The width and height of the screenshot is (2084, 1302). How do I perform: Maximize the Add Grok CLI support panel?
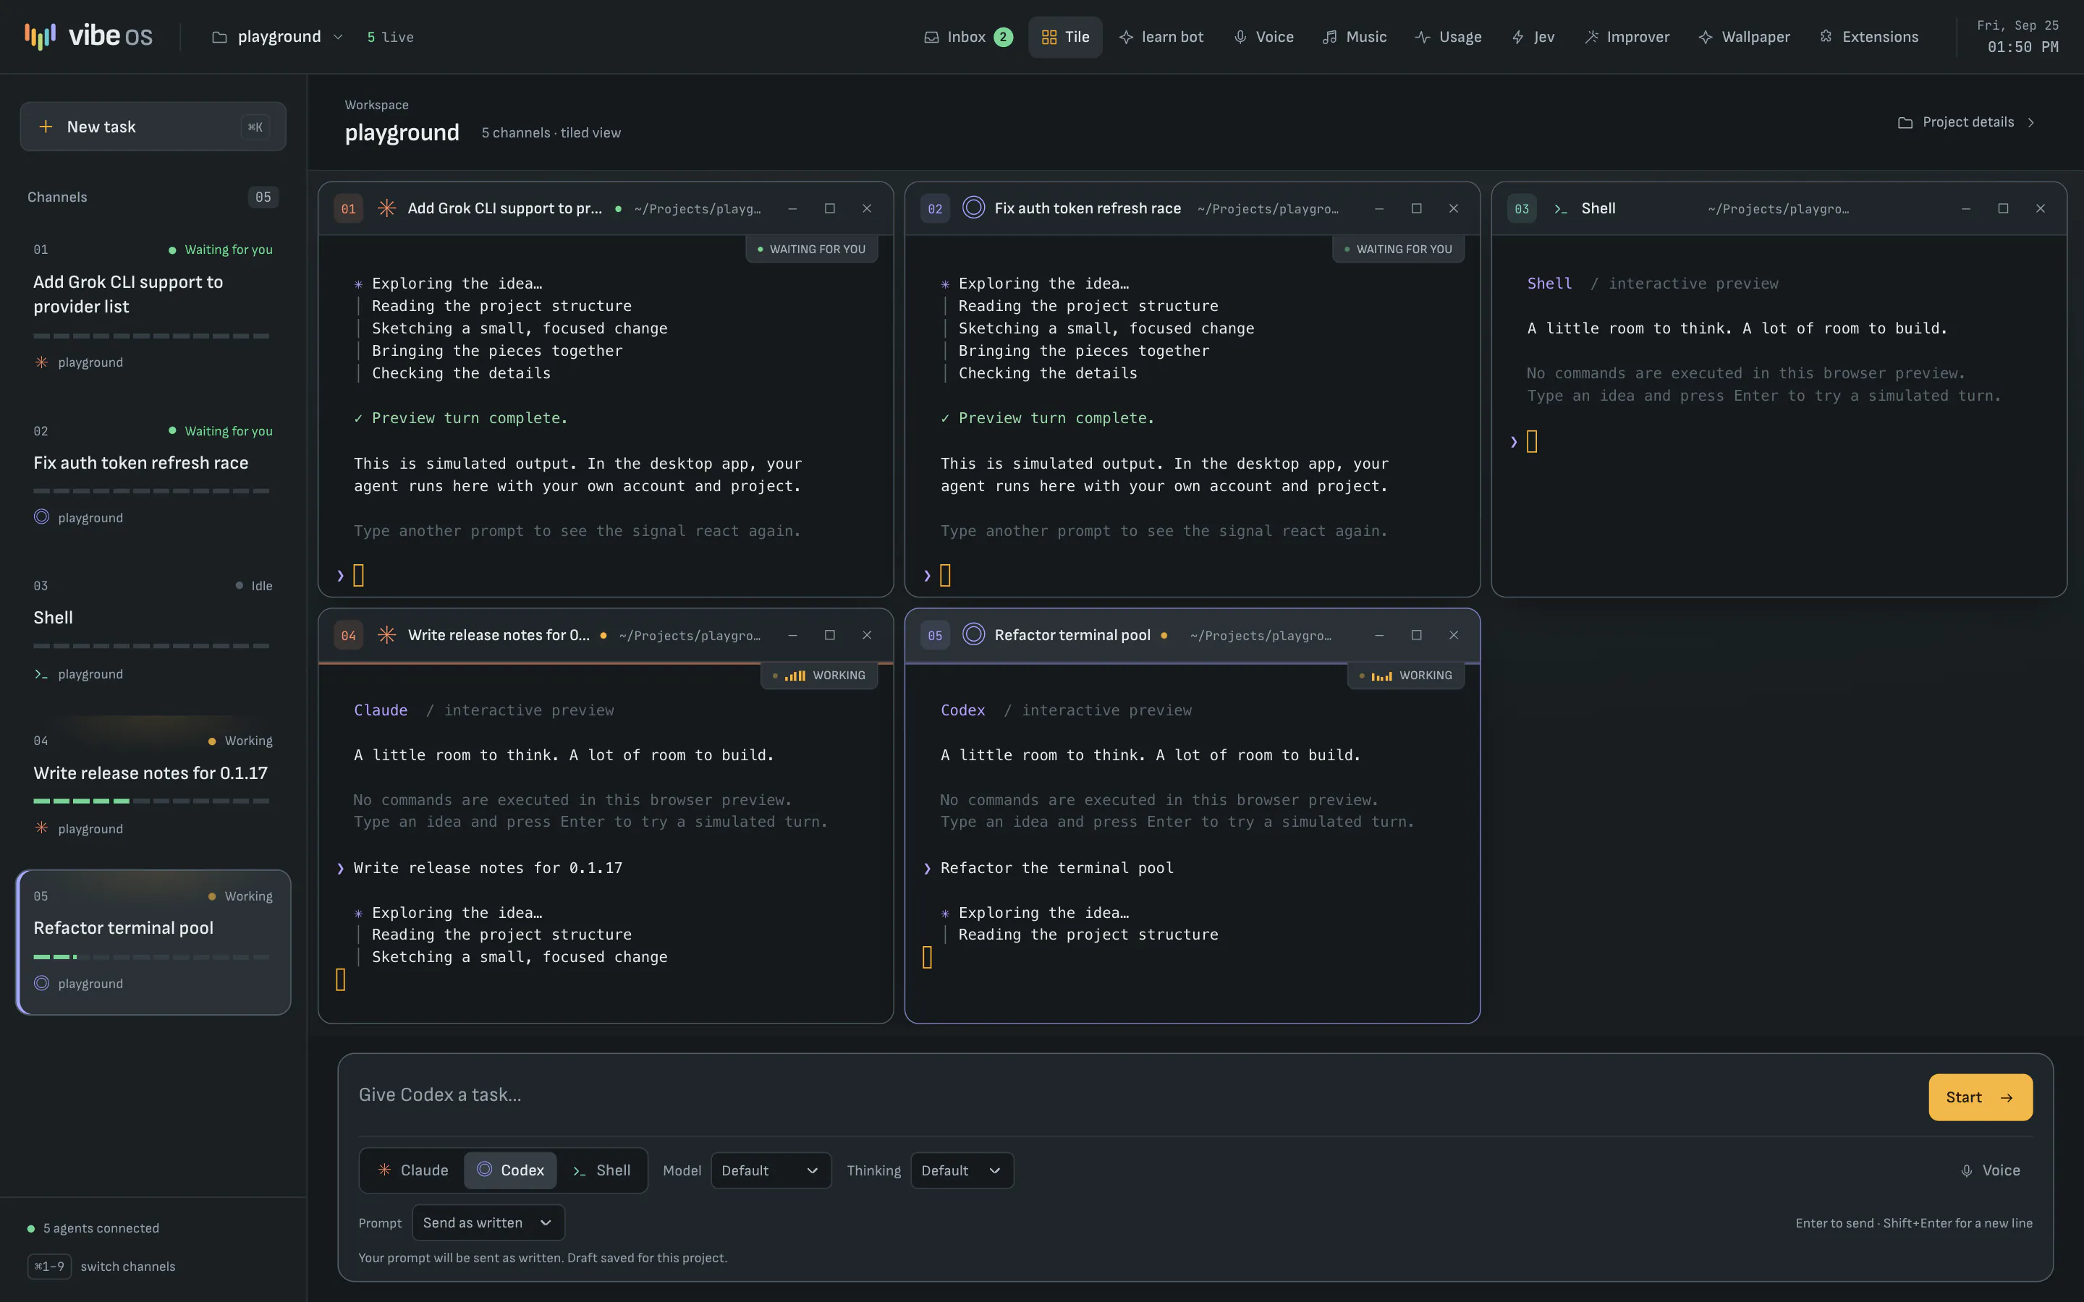829,208
